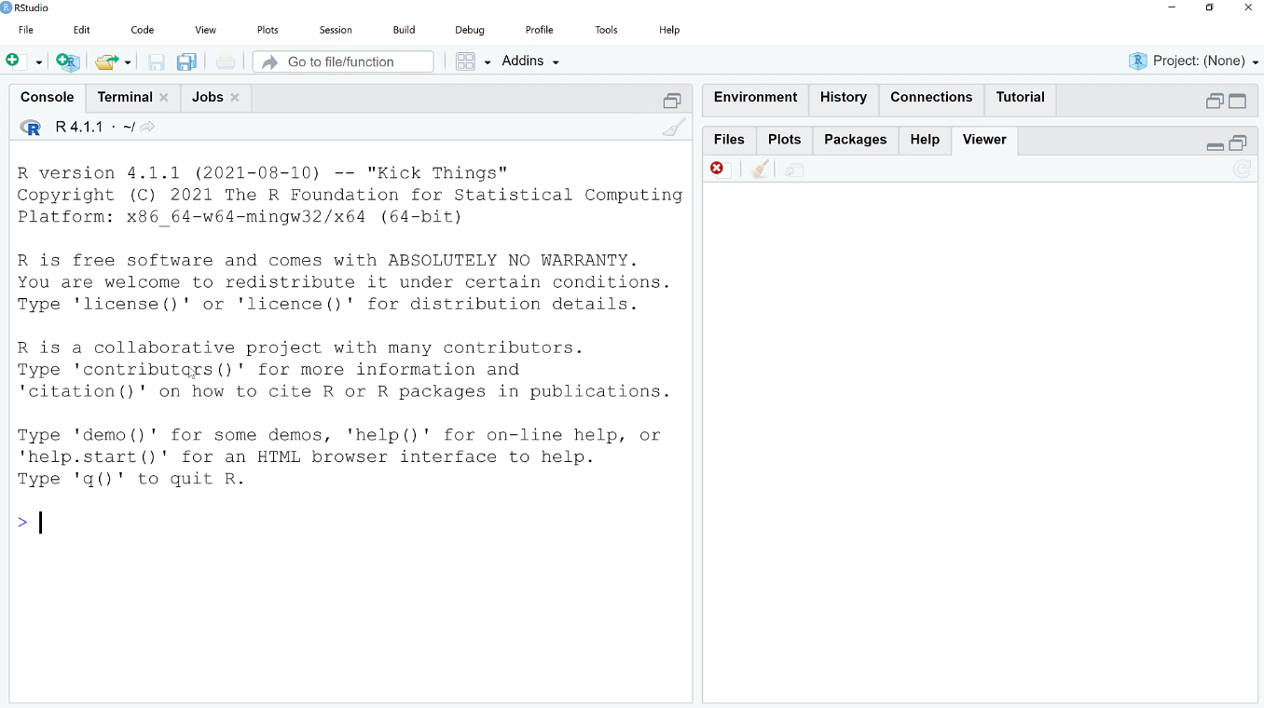The width and height of the screenshot is (1264, 708).
Task: Create a new file with the green plus icon
Action: (x=13, y=61)
